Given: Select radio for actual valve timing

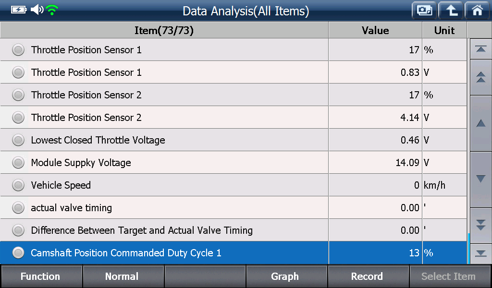Looking at the screenshot, I should click(18, 207).
